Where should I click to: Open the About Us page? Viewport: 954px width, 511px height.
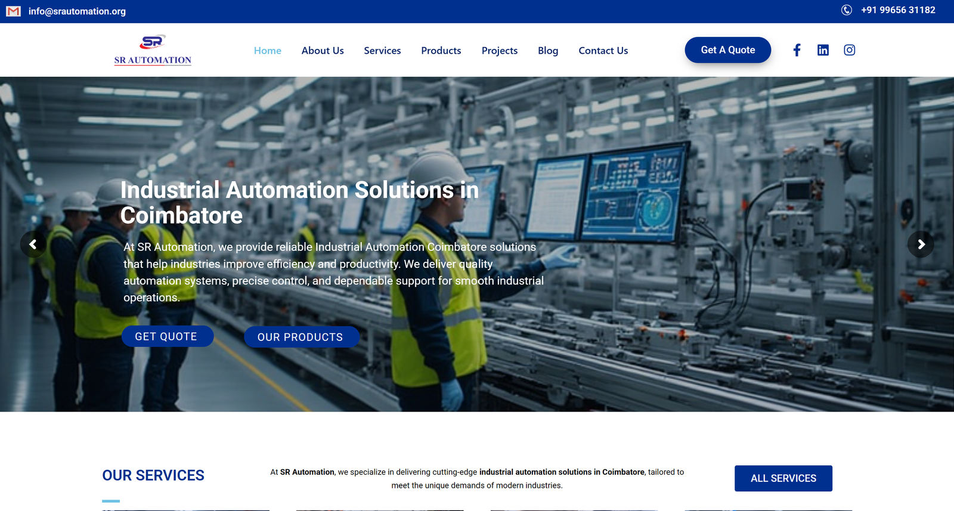pyautogui.click(x=323, y=51)
